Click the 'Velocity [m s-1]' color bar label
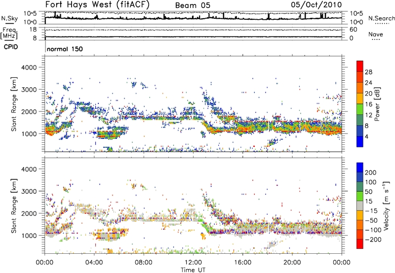 (x=386, y=205)
